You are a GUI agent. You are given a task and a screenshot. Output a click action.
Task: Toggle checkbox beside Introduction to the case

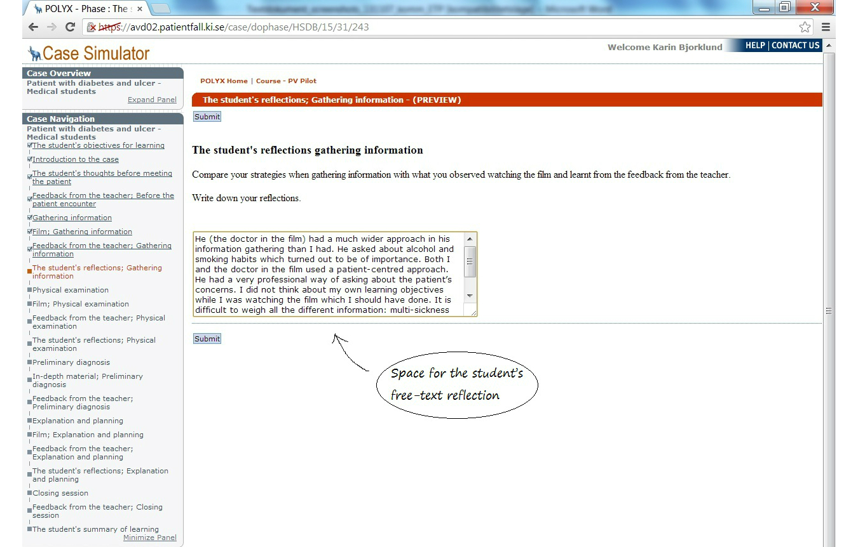click(x=30, y=159)
